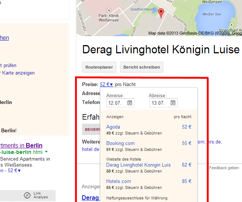Viewport: 242px width, 202px height.
Task: Open the Agoda offer link
Action: 113,127
